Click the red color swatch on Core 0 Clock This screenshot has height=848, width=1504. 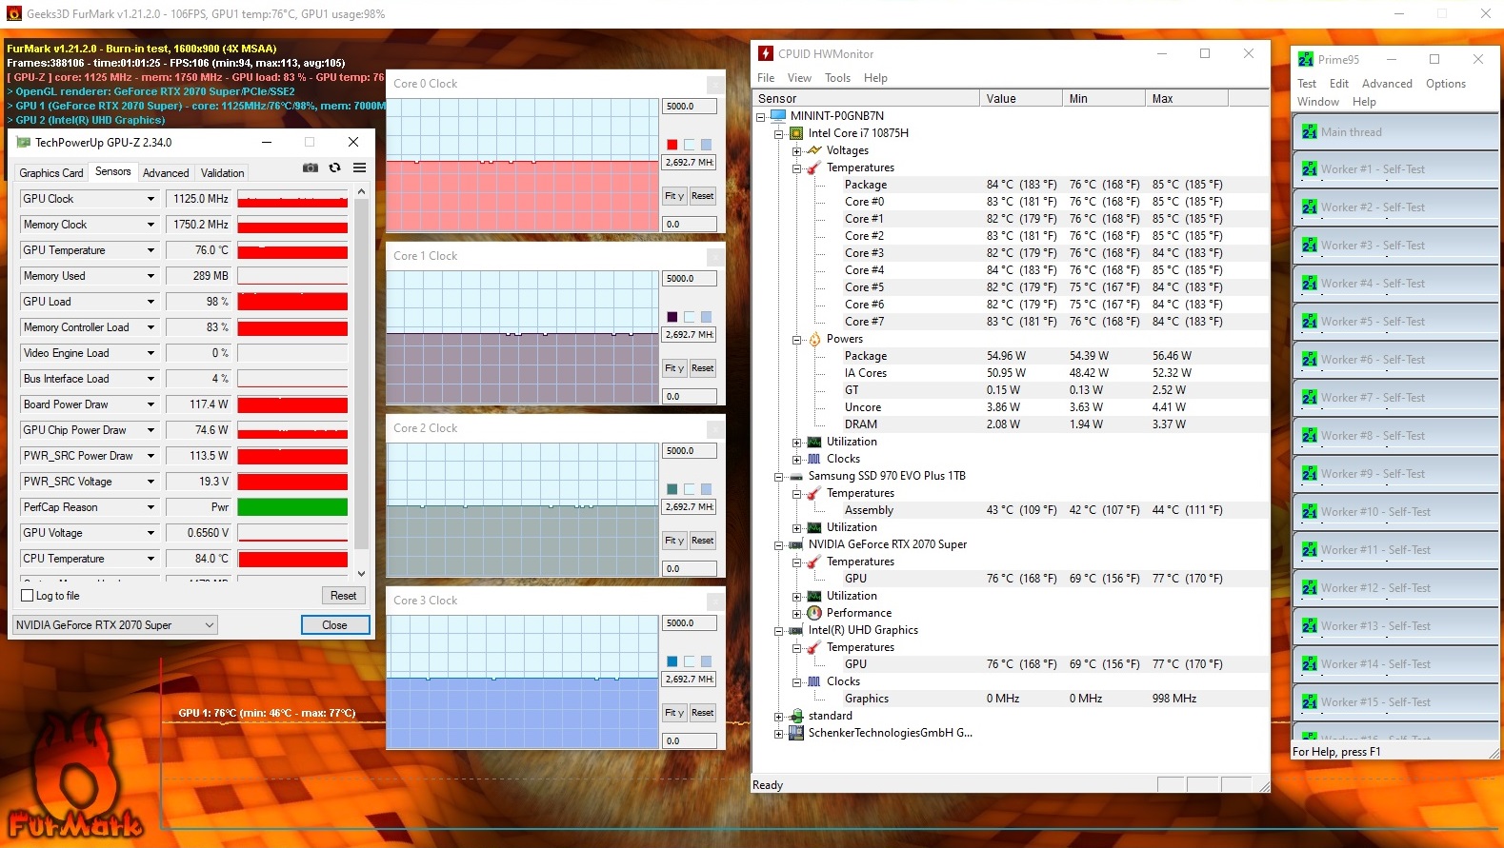tap(672, 145)
